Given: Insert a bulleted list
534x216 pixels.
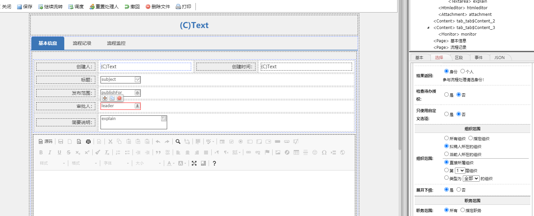Looking at the screenshot, I should 127,152.
